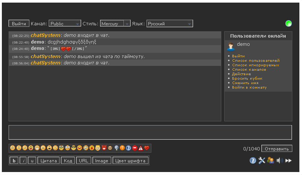Click the green connection status indicator
The image size is (302, 175).
point(288,23)
